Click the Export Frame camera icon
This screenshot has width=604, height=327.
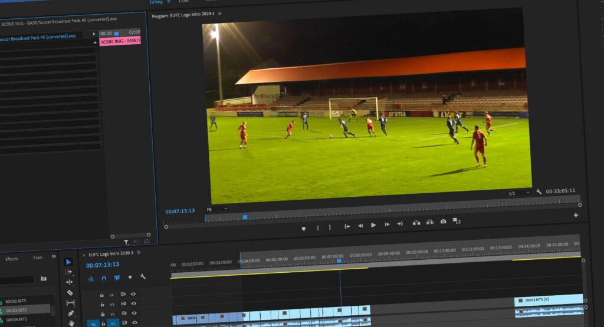443,222
